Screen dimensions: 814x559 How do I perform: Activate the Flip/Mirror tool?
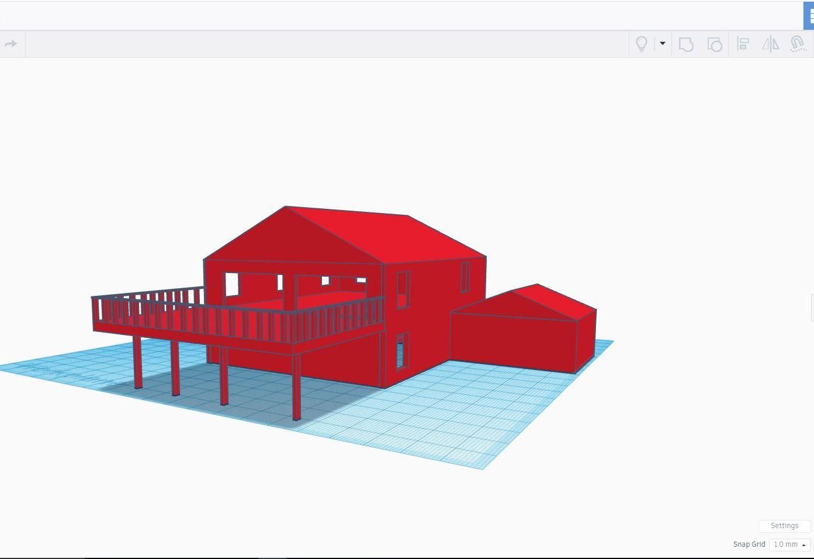771,44
